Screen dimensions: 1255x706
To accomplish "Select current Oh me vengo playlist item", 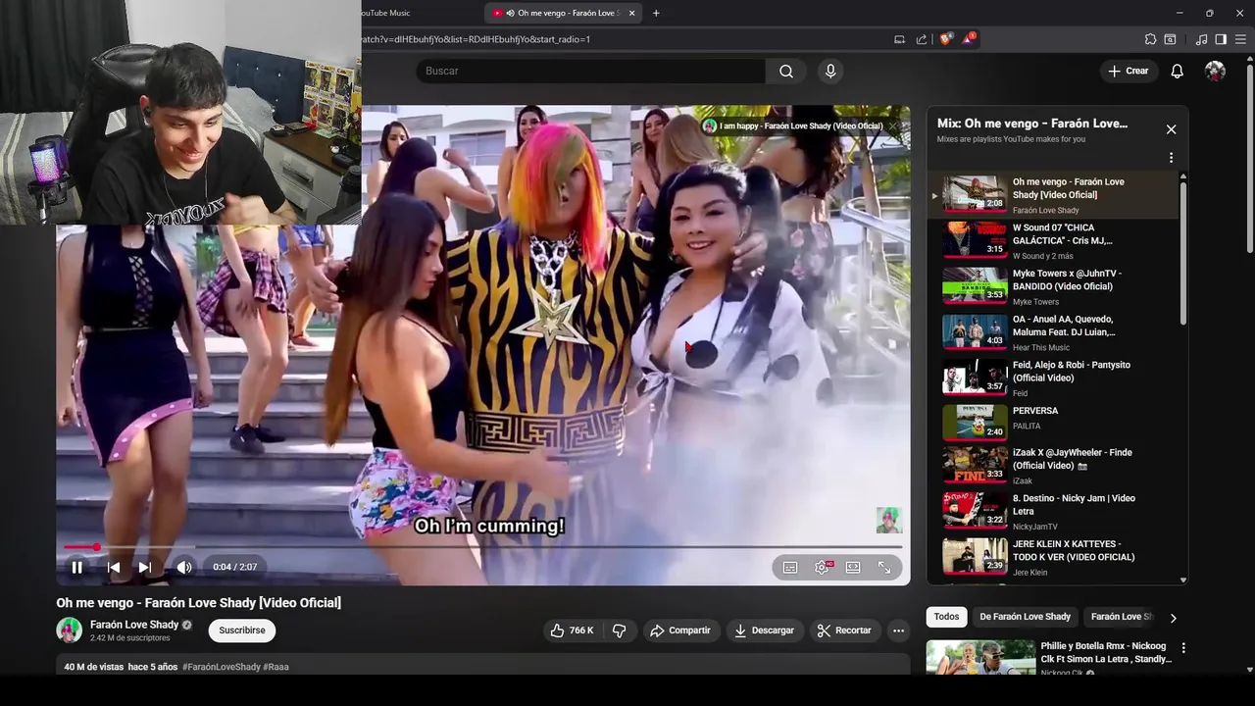I will (x=1054, y=194).
